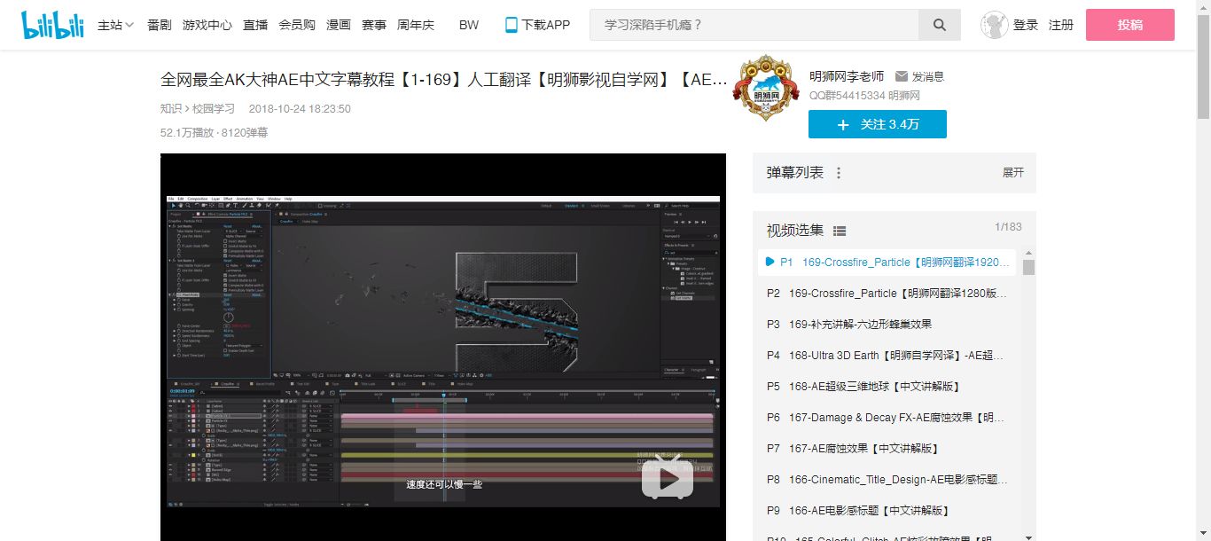Click the 1/183 episode counter
The height and width of the screenshot is (541, 1211).
1008,227
